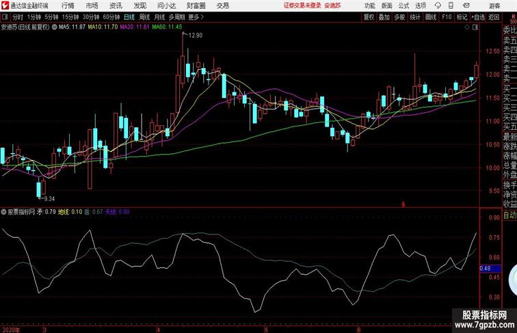This screenshot has height=333, width=517.
Task: Switch to 30分钟 chart period
Action: [91, 17]
